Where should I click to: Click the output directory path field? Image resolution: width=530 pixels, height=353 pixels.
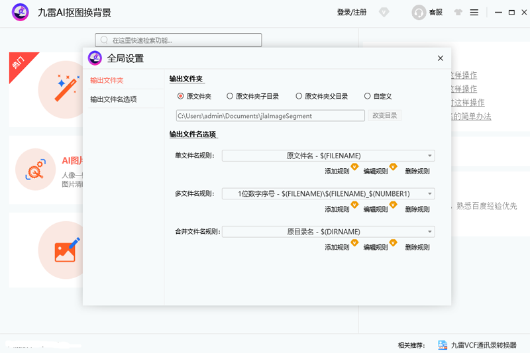click(x=270, y=116)
